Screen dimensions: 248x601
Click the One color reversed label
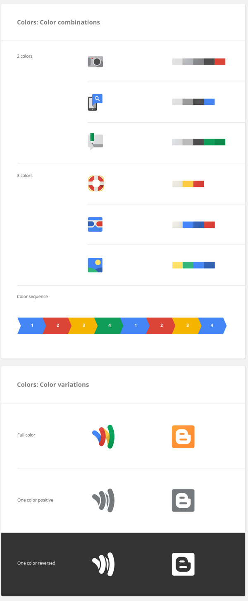pyautogui.click(x=36, y=563)
